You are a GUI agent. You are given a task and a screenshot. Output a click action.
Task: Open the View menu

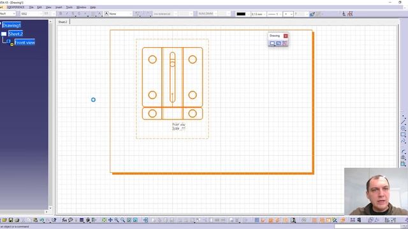(x=48, y=7)
